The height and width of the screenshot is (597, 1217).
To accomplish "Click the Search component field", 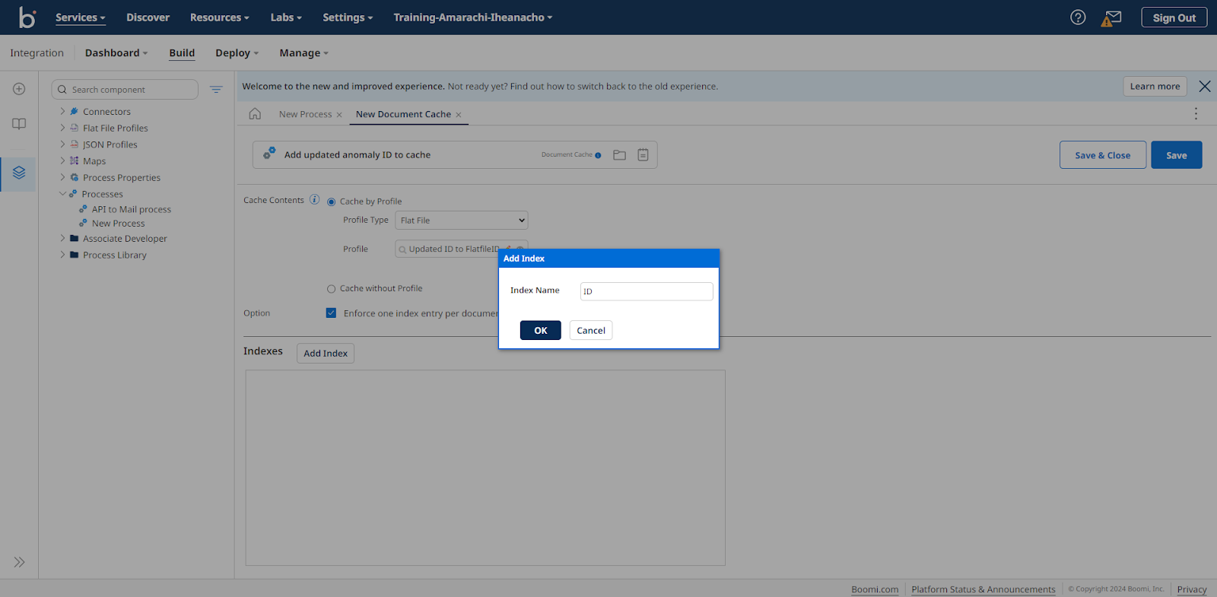I will 125,90.
